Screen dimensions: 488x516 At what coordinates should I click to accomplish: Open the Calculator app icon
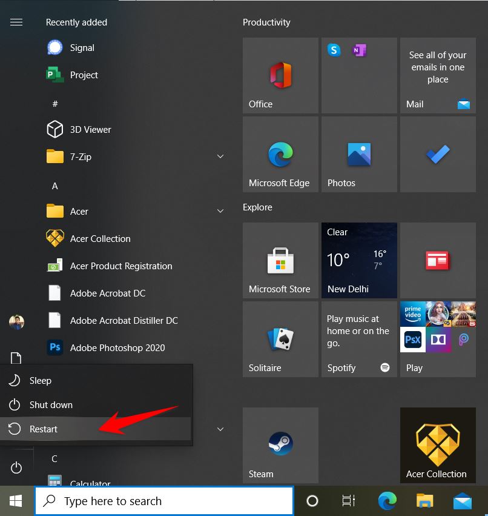click(54, 480)
